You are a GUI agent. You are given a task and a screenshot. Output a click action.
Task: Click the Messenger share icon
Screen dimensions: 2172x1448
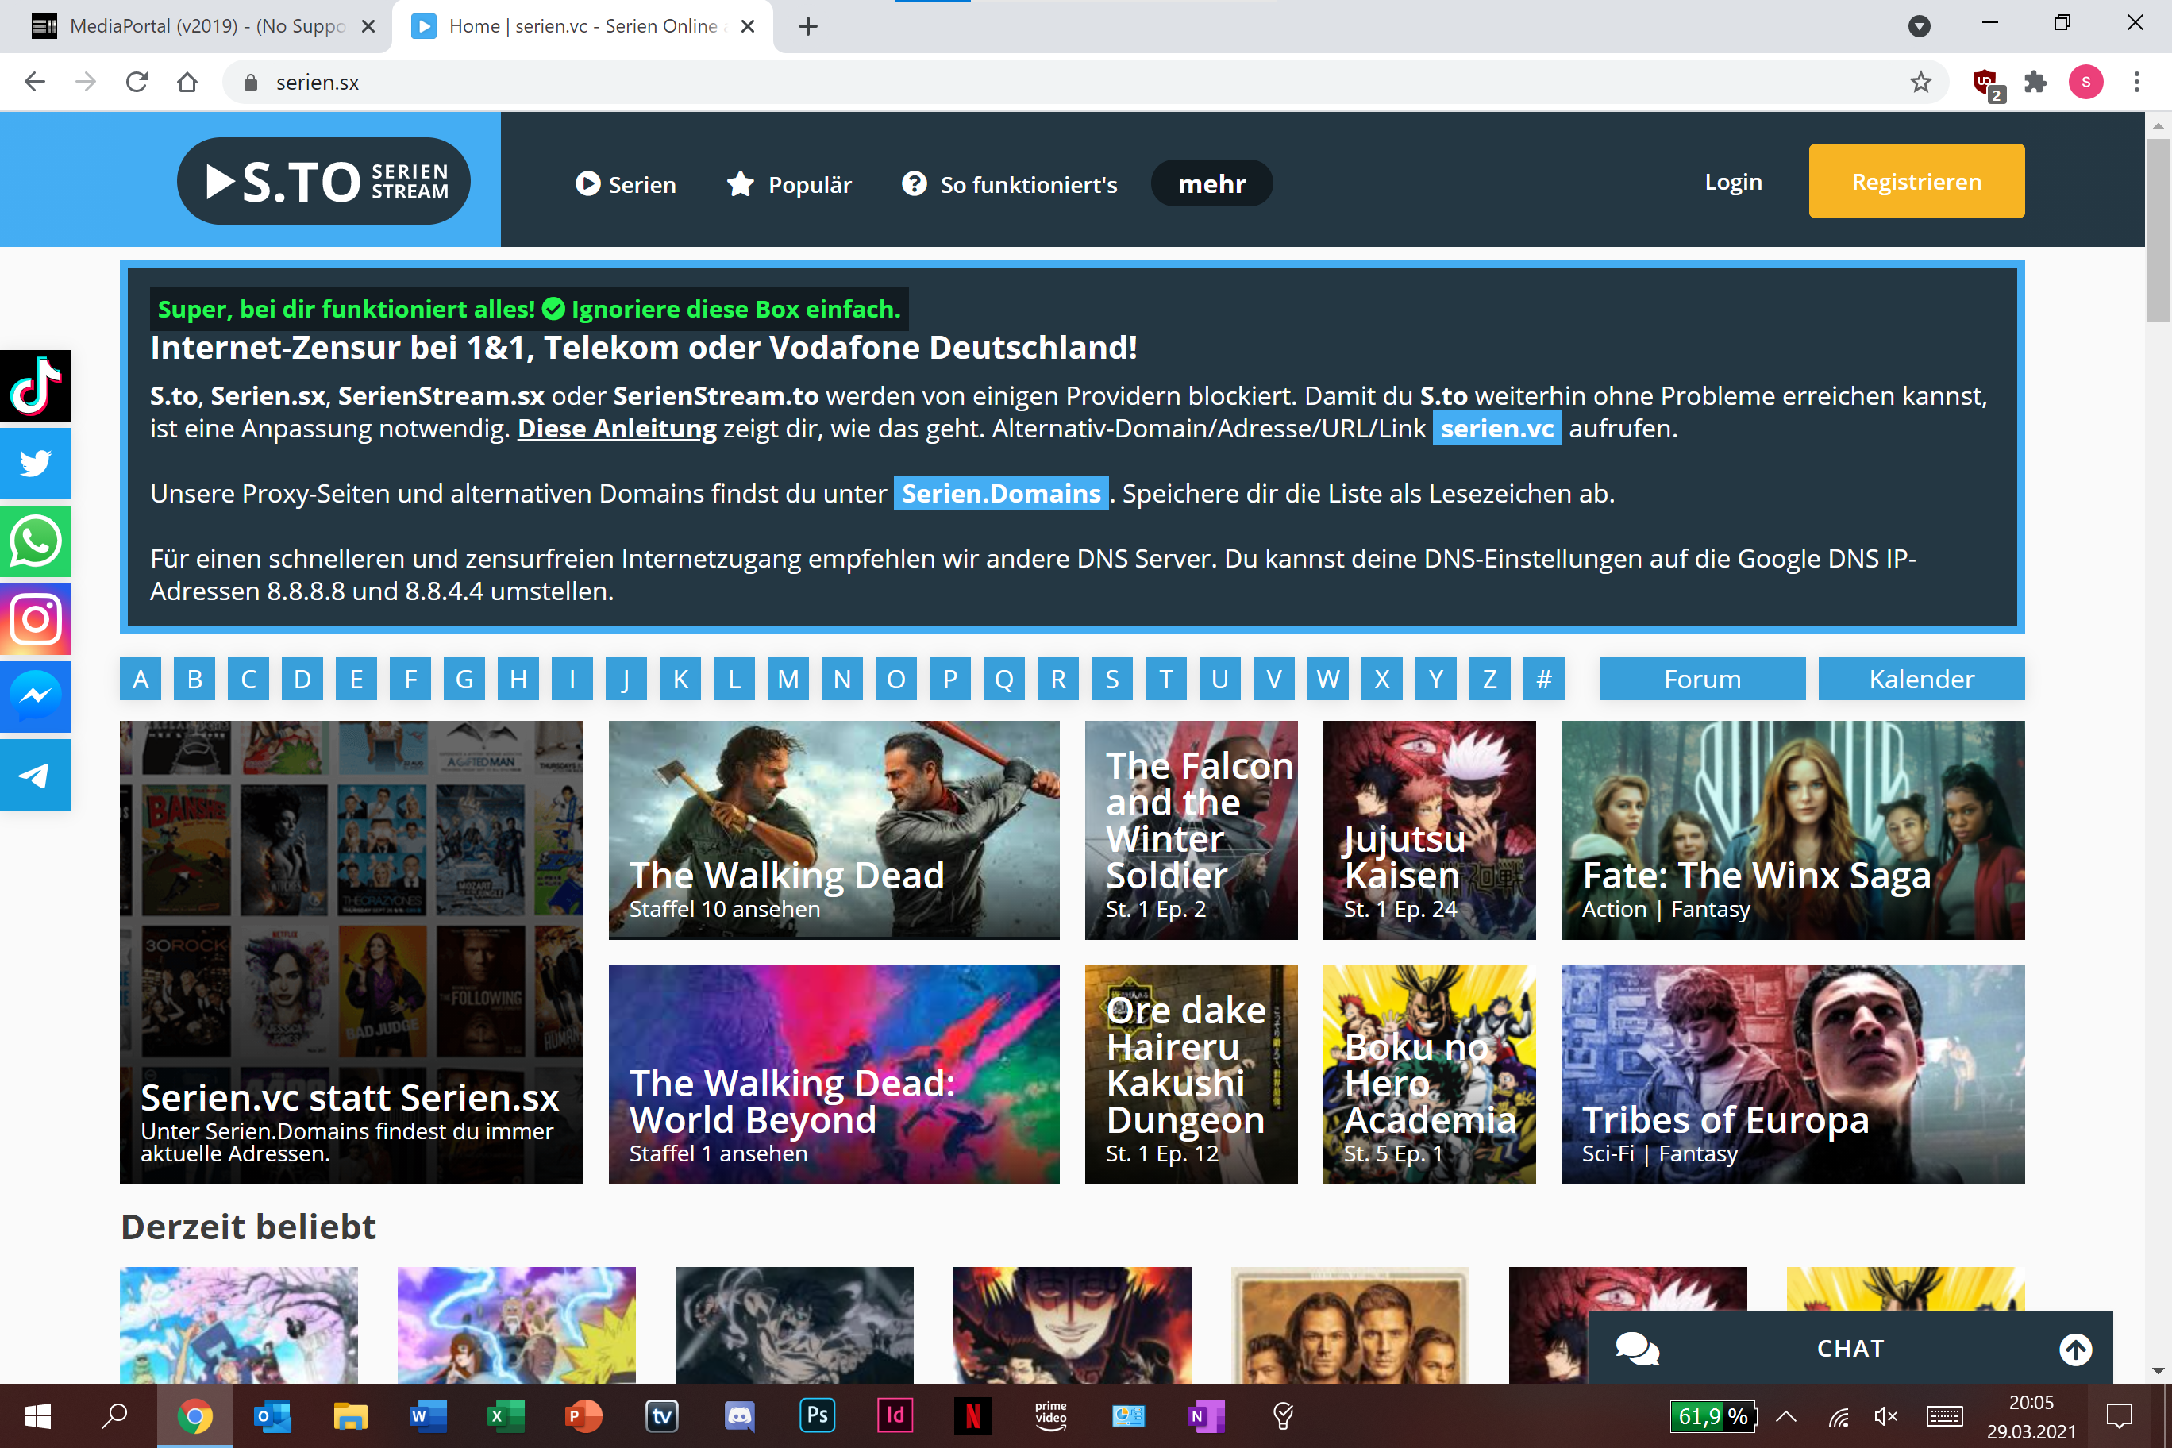35,697
